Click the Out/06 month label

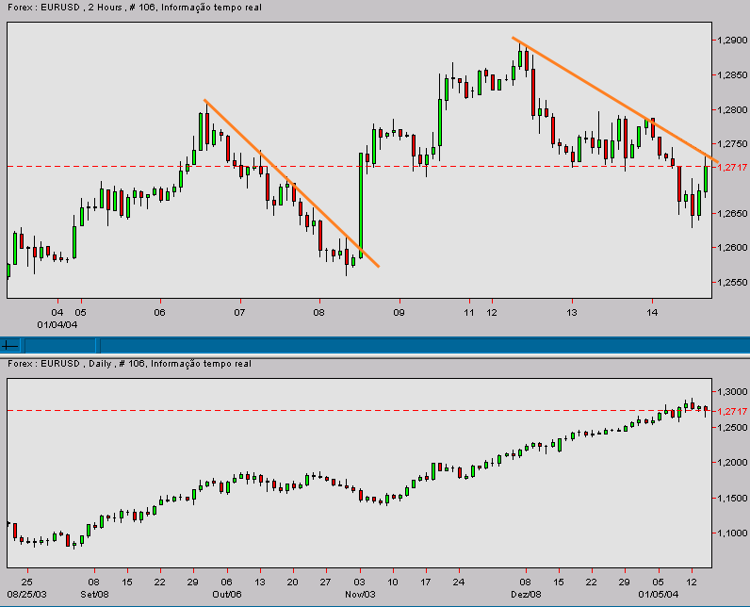pos(227,595)
